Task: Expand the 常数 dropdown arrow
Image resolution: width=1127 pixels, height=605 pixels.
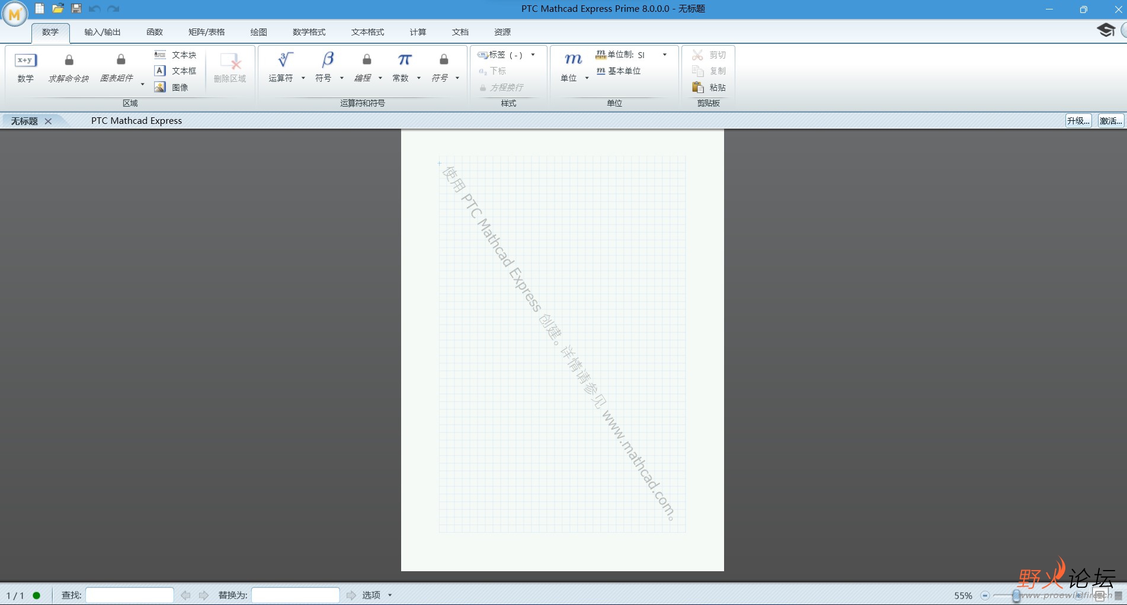Action: tap(418, 78)
